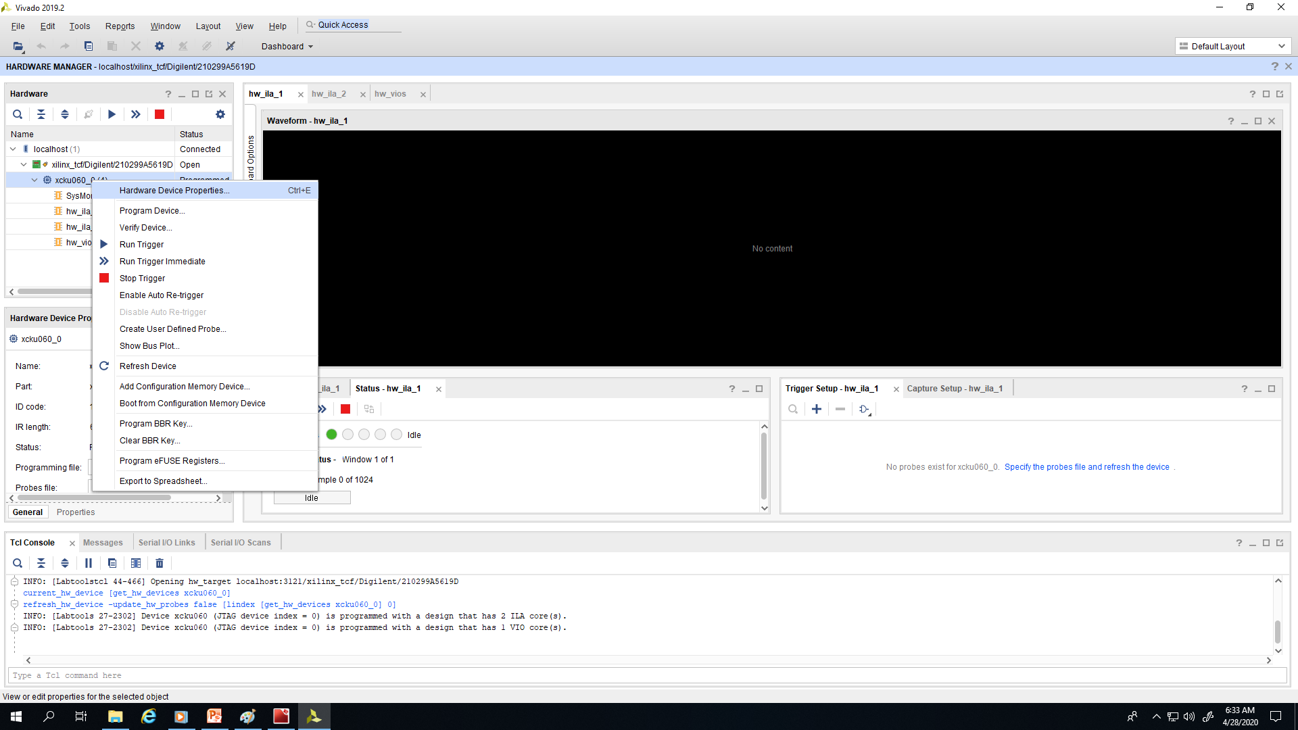Screen dimensions: 1298x730
Task: Open Windows notification center
Action: pos(1276,716)
